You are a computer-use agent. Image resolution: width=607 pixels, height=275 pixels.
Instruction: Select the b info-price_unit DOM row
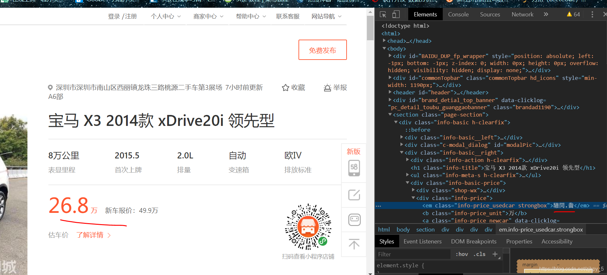[x=474, y=213]
